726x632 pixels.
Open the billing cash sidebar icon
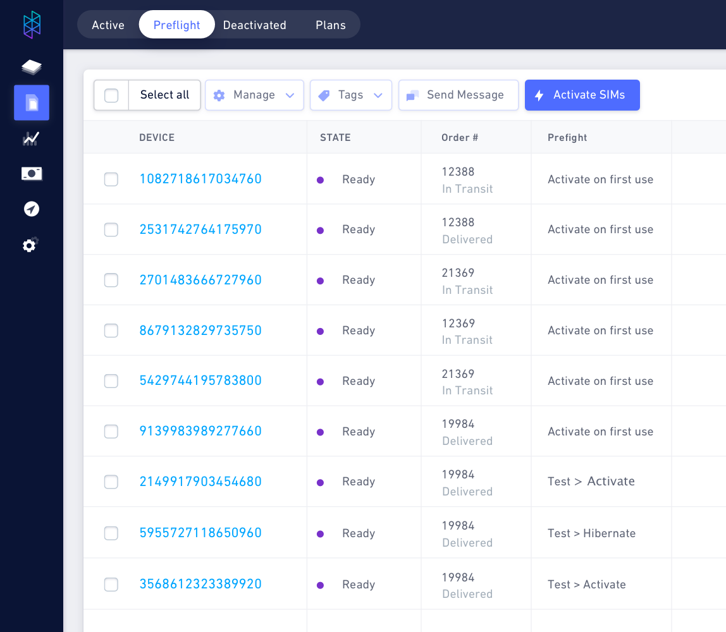pyautogui.click(x=32, y=174)
